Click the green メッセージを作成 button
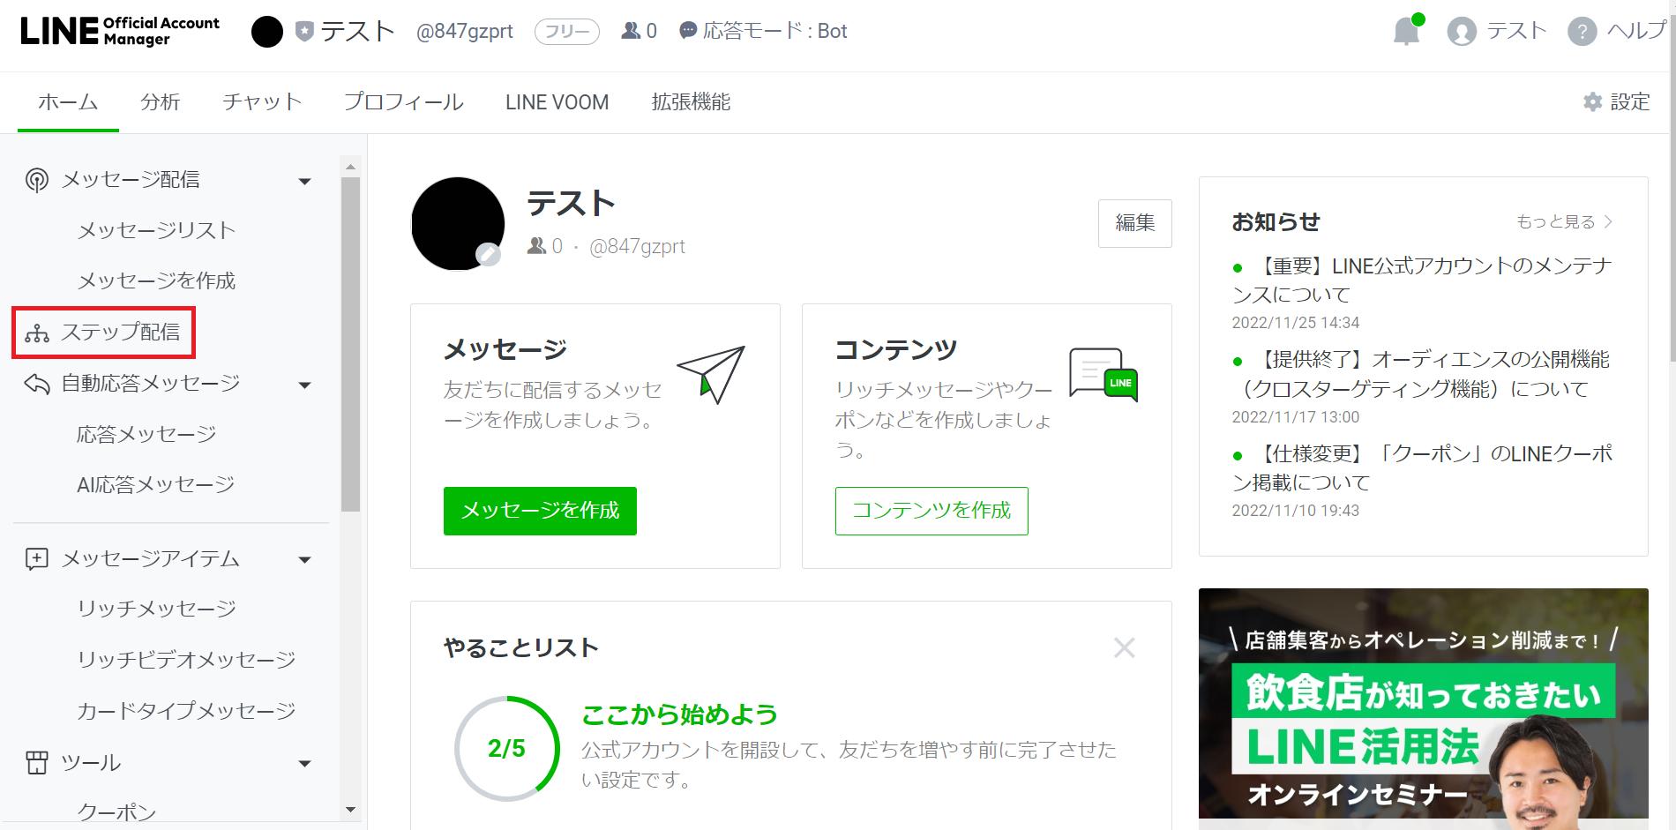This screenshot has width=1676, height=830. click(x=540, y=511)
